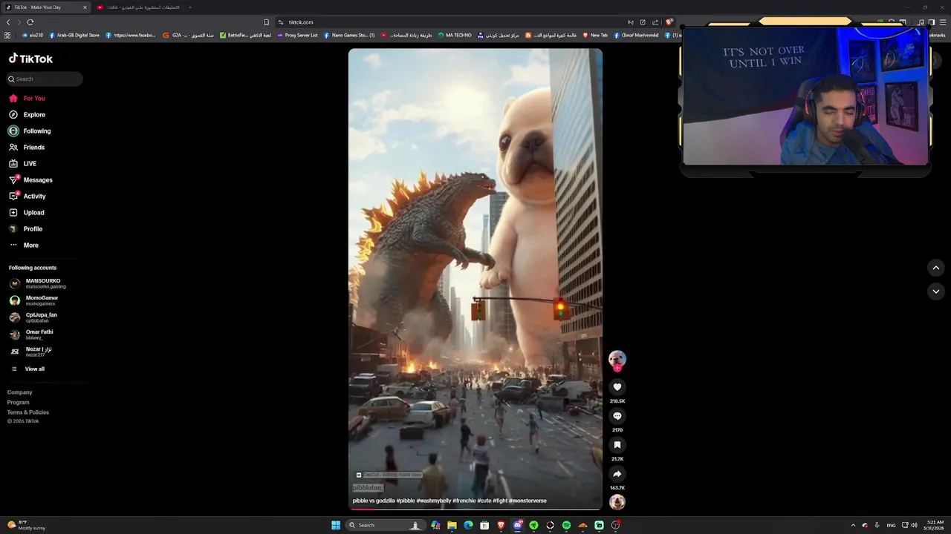
Task: Open the Proxy Server List bookmark
Action: (x=297, y=35)
